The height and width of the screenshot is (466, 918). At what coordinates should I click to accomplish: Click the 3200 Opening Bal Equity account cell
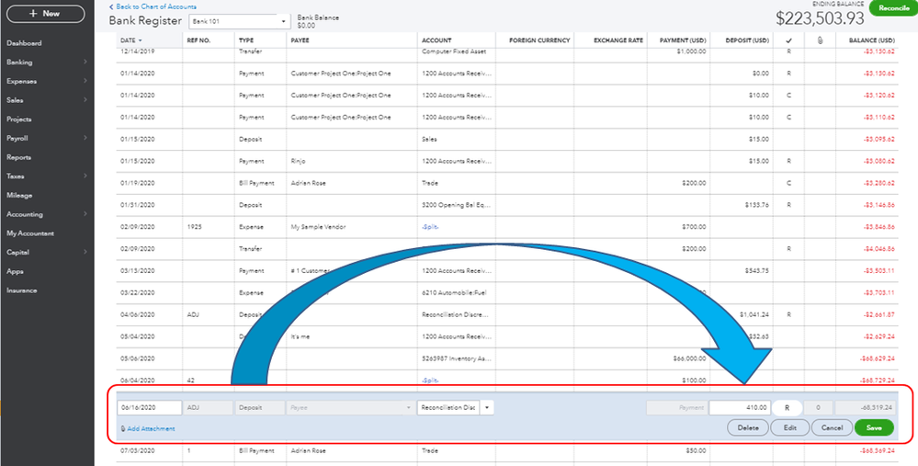pyautogui.click(x=456, y=205)
